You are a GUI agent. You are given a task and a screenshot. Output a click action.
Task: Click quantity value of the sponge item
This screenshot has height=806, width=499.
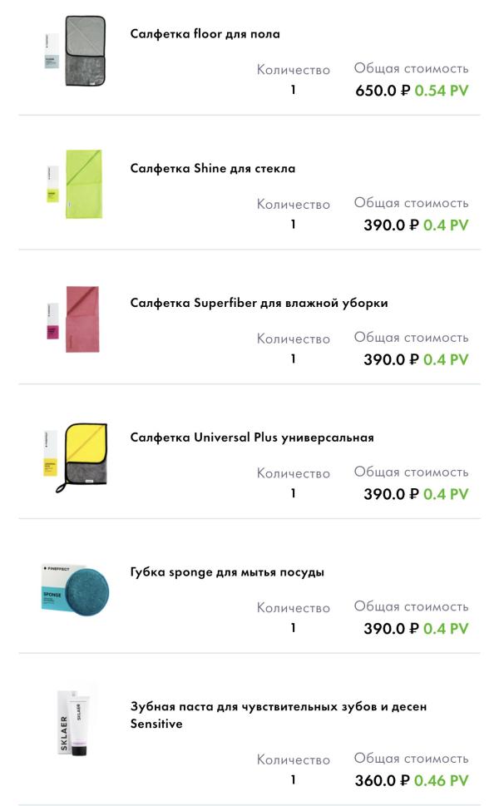pyautogui.click(x=293, y=628)
